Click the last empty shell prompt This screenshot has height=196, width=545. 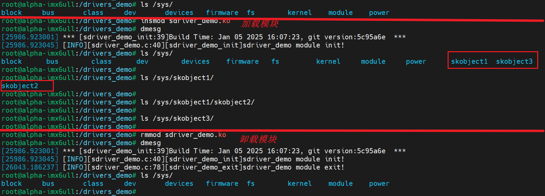[x=69, y=192]
